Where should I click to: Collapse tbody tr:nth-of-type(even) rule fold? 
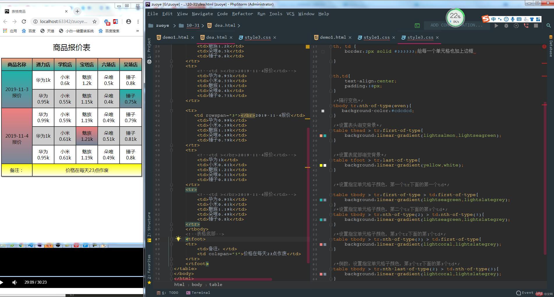coord(331,106)
